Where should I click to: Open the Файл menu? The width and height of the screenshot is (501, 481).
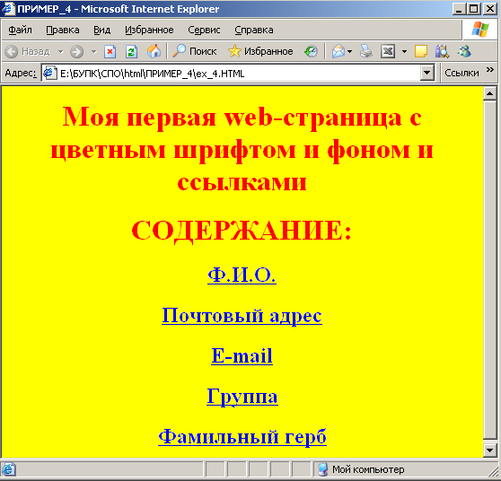pos(20,30)
